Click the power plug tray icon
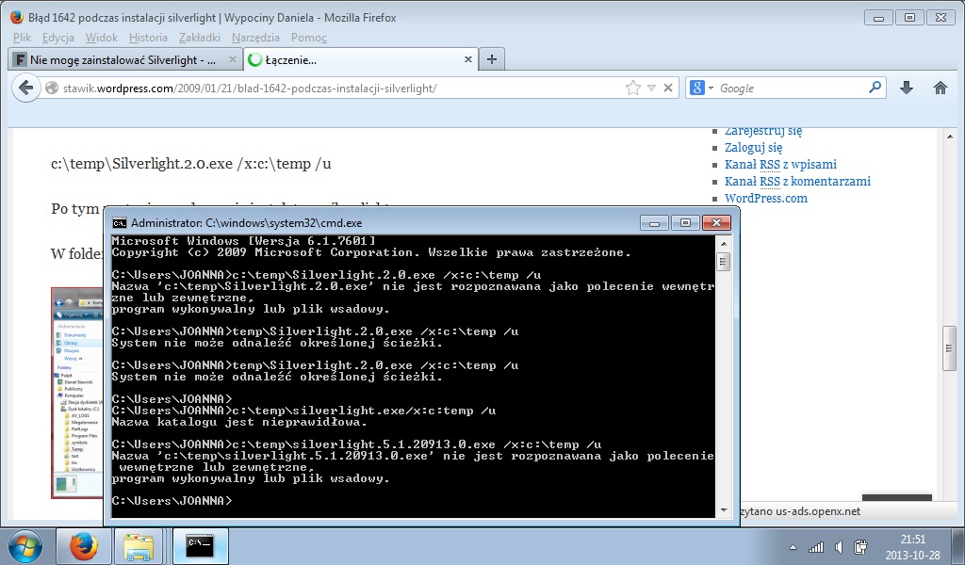Viewport: 965px width, 565px height. (860, 546)
